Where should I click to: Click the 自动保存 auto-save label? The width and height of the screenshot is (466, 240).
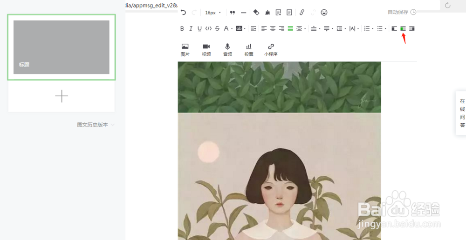point(397,12)
